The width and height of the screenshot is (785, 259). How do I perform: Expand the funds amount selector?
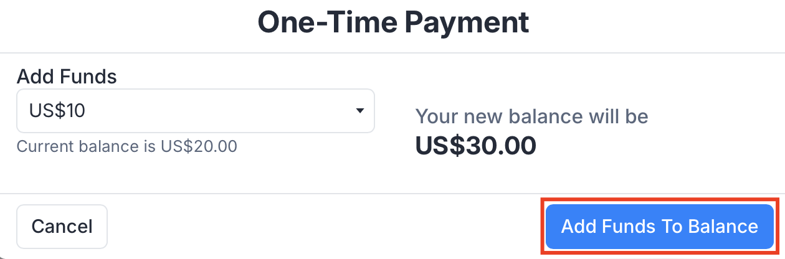[x=195, y=111]
